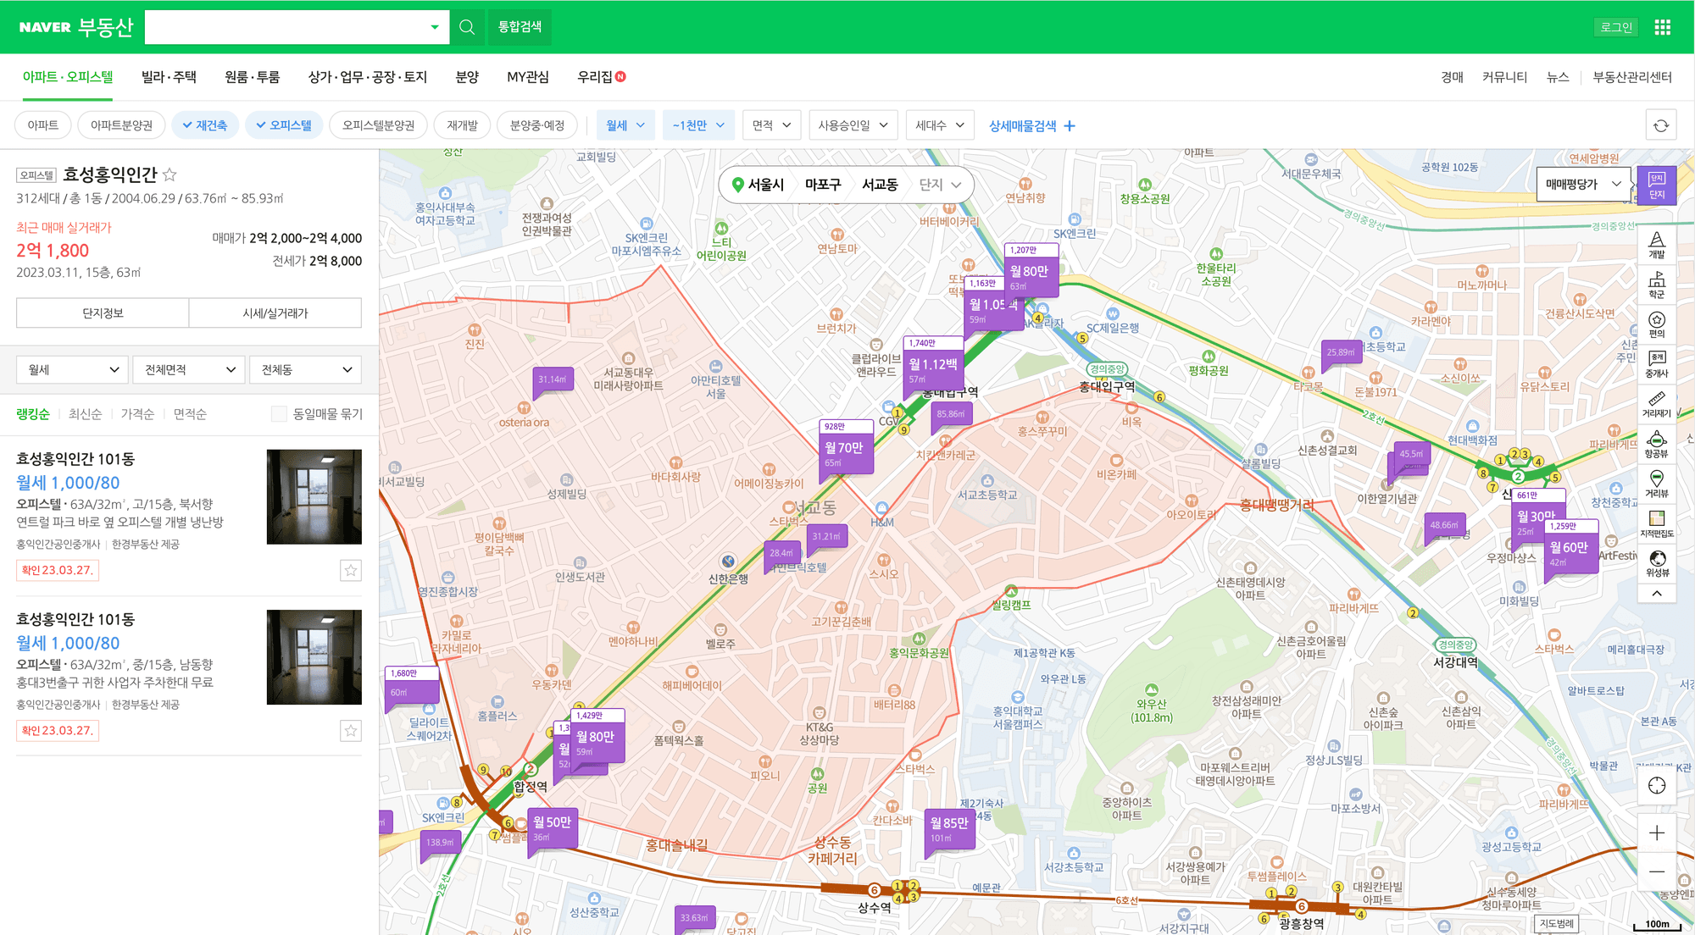
Task: Select the 상가·업무·공장·토지 tab
Action: tap(367, 77)
